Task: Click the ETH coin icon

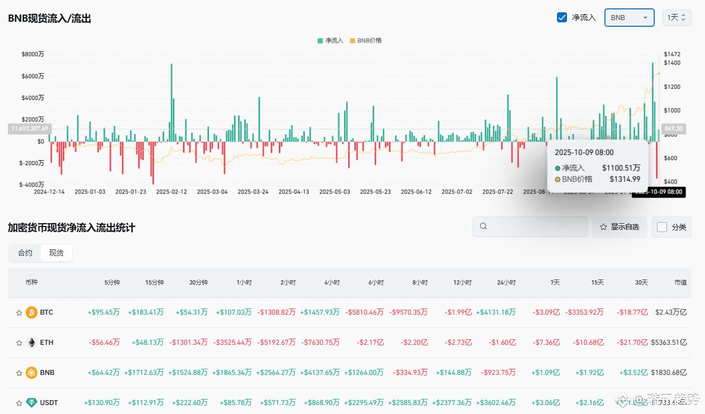Action: coord(31,343)
